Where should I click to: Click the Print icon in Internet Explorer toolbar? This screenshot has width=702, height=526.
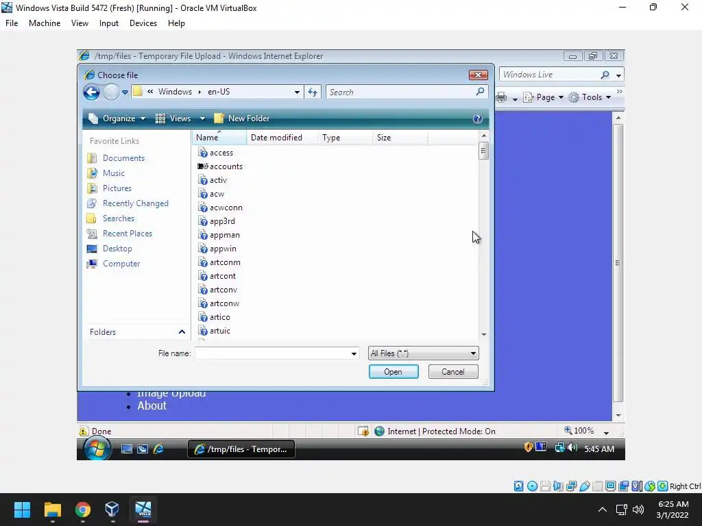click(501, 97)
